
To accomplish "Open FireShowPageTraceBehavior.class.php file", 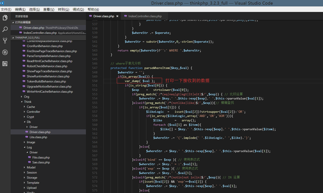I will click(52, 51).
